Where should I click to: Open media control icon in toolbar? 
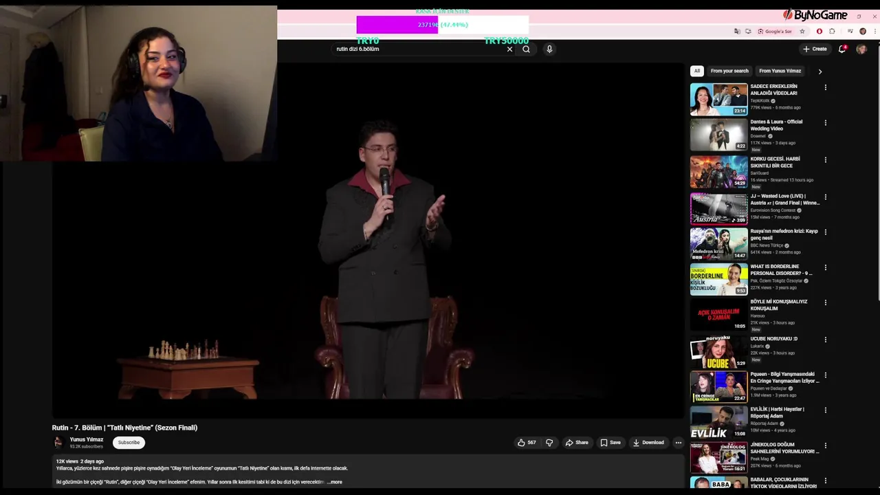(x=850, y=31)
